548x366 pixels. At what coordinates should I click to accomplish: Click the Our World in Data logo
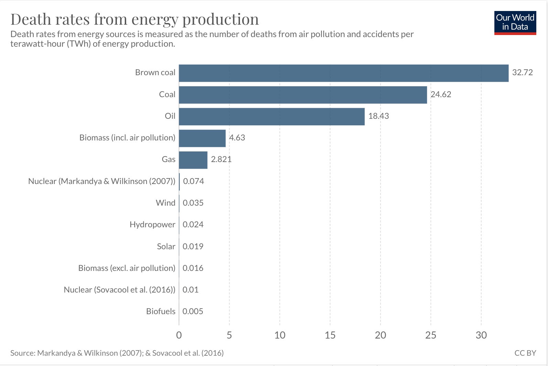coord(515,23)
